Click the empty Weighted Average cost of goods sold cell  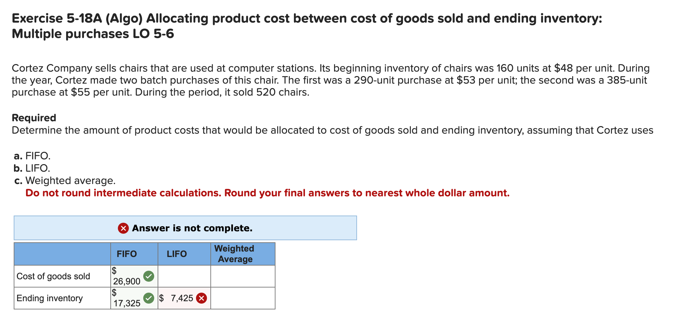(x=242, y=276)
